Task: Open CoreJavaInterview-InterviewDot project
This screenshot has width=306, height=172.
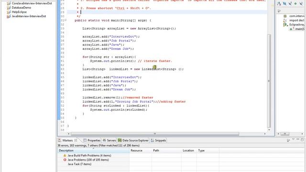Action: point(32,3)
